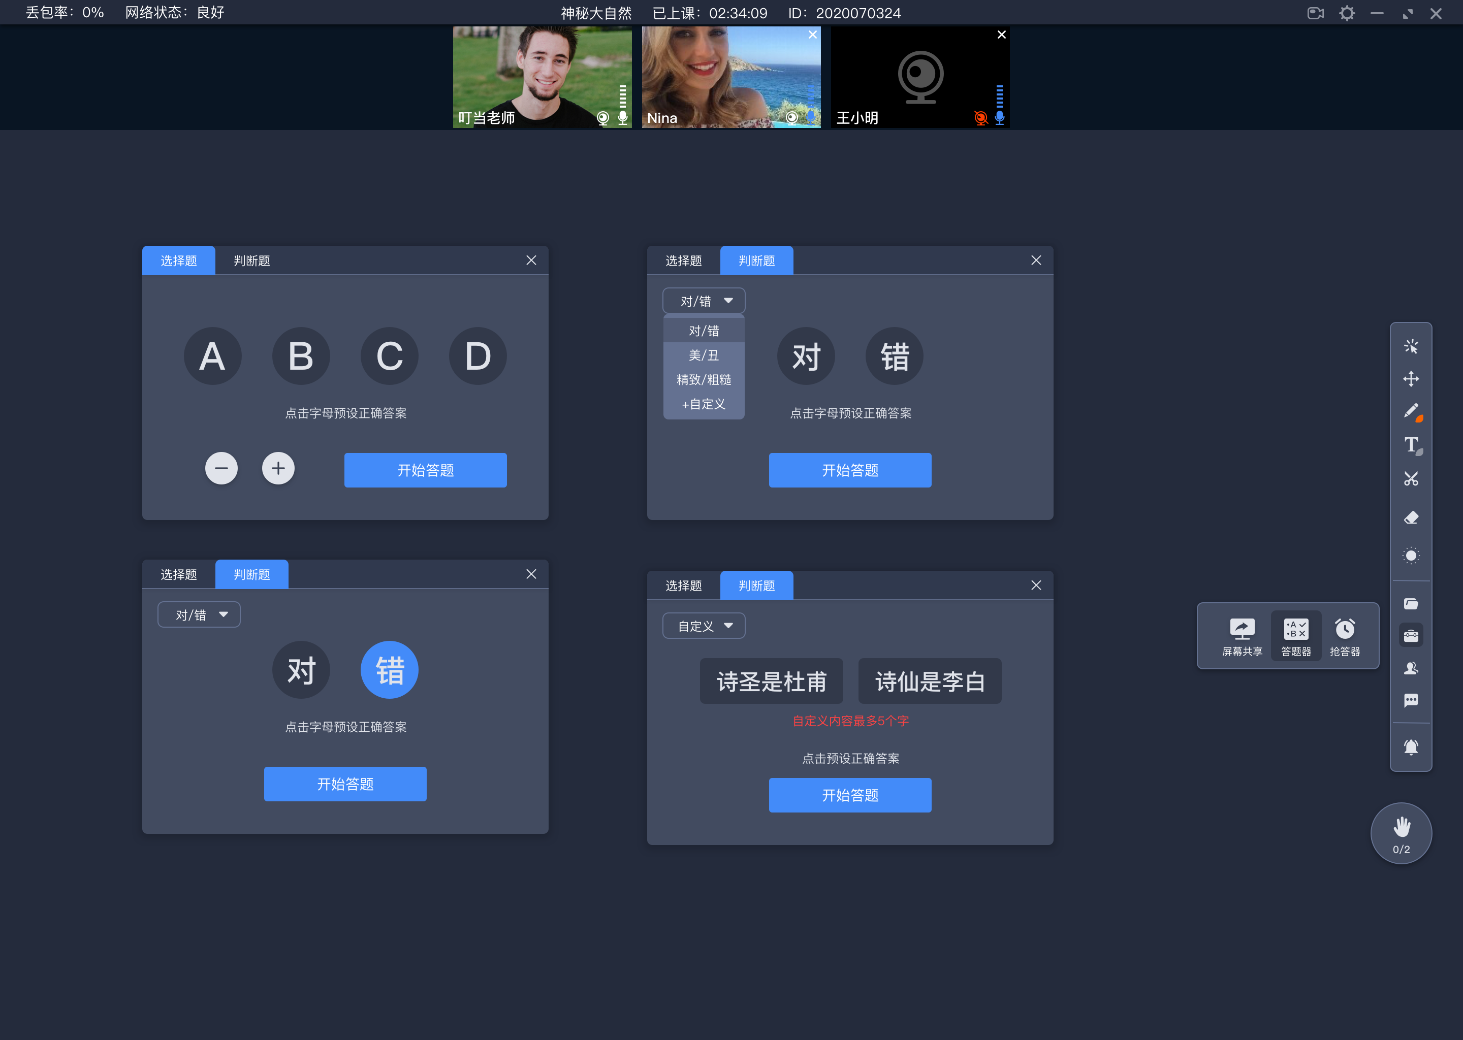The height and width of the screenshot is (1040, 1463).
Task: Click the + button to add answer option
Action: coord(278,468)
